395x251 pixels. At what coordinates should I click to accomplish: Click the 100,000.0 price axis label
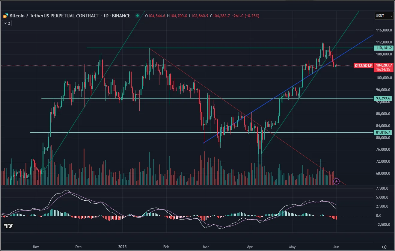[384, 78]
